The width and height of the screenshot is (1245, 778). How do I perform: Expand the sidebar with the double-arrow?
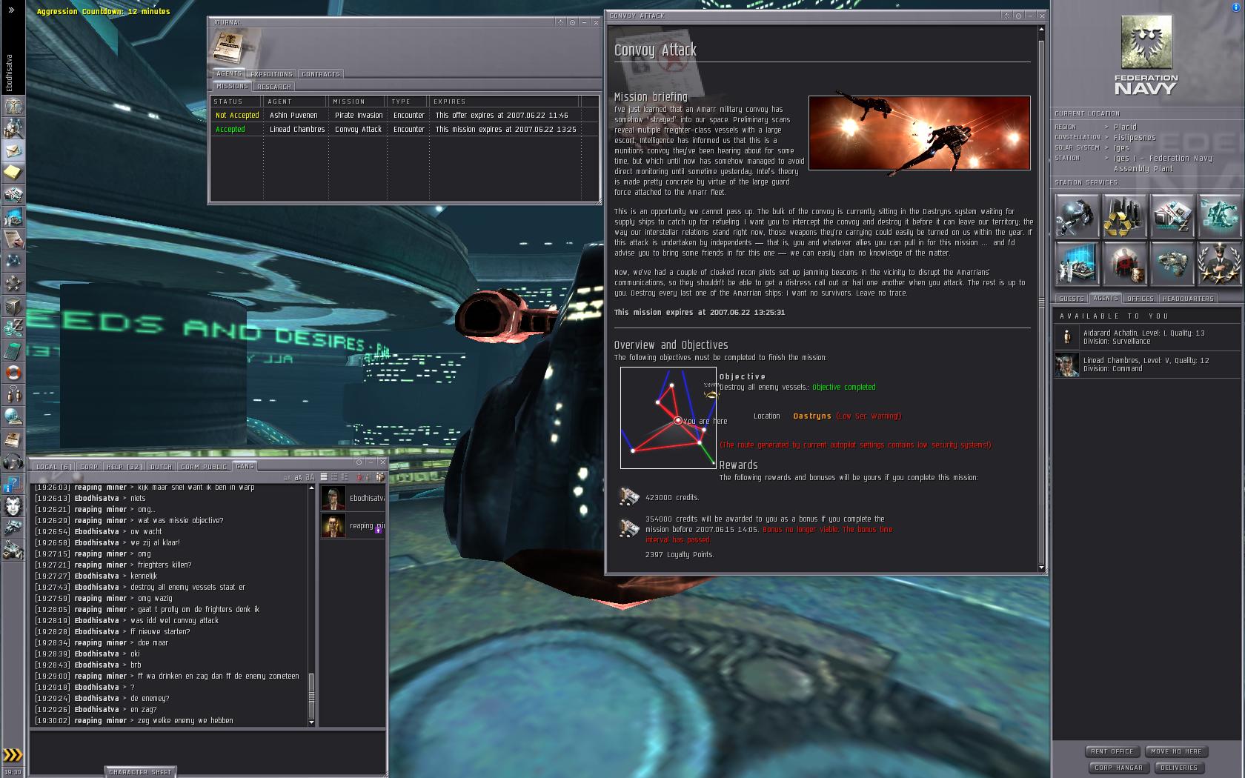coord(12,11)
